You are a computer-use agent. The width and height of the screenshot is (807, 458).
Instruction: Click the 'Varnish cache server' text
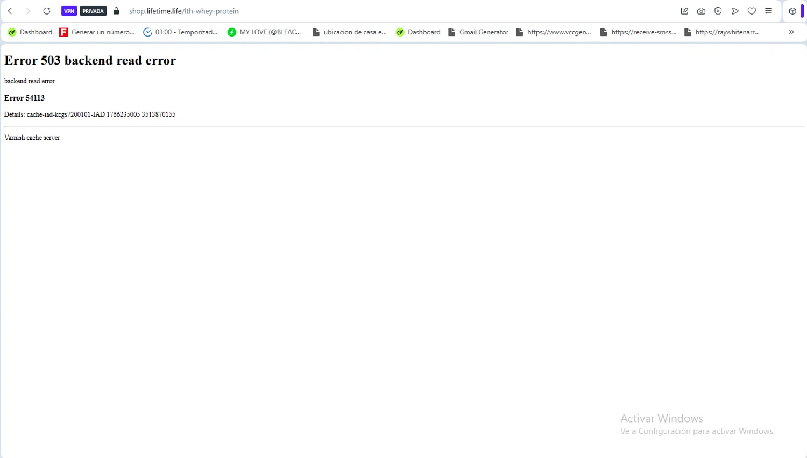pyautogui.click(x=32, y=138)
